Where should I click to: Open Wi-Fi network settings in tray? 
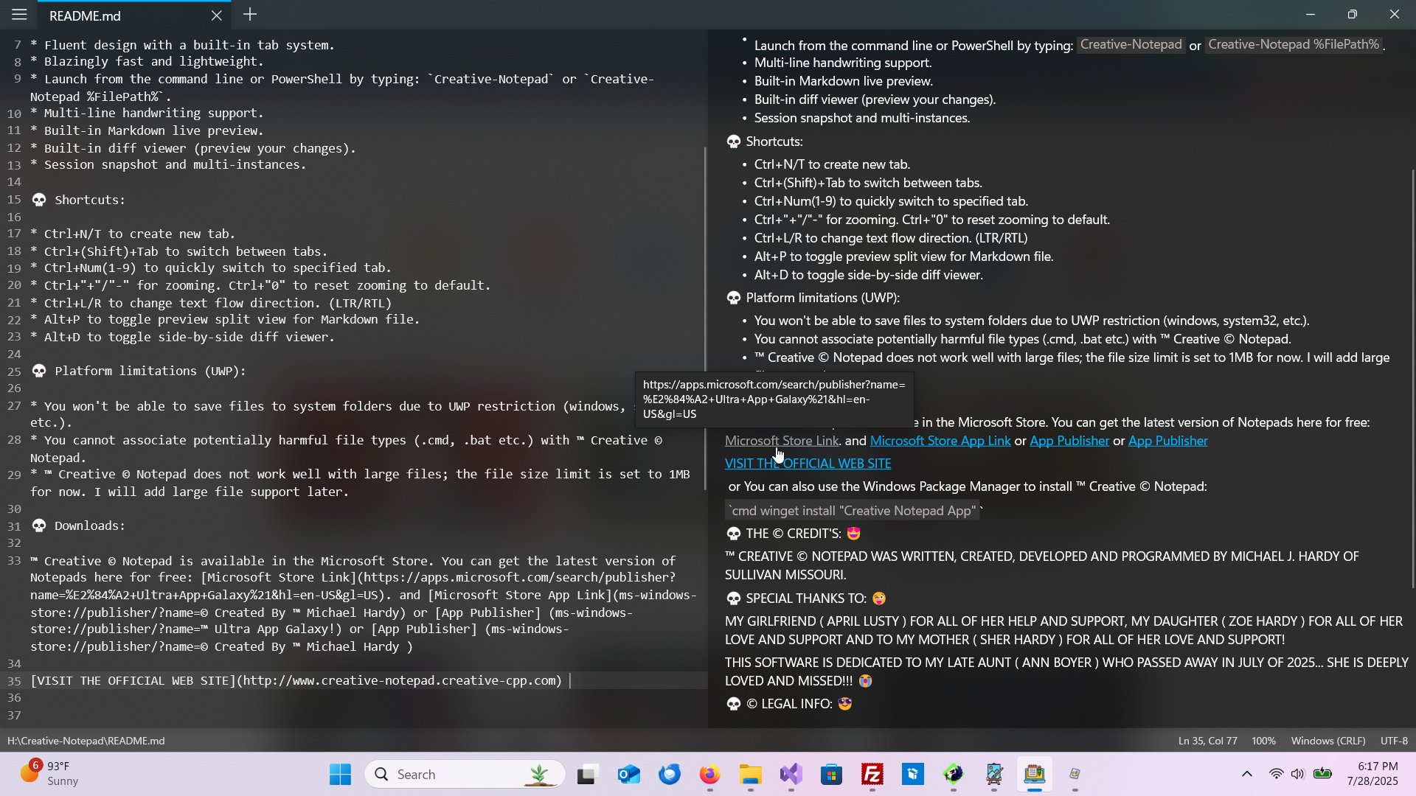point(1276,774)
